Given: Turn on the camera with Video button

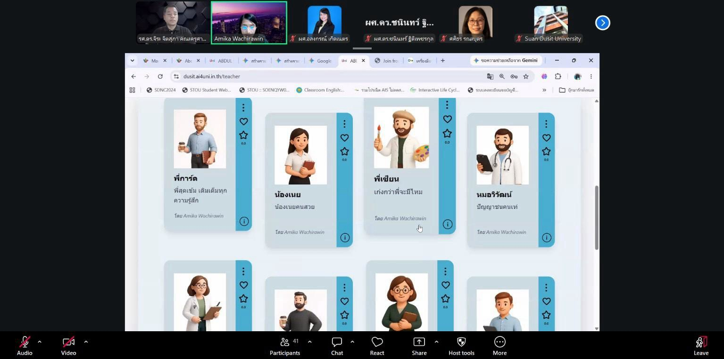Looking at the screenshot, I should (x=68, y=346).
